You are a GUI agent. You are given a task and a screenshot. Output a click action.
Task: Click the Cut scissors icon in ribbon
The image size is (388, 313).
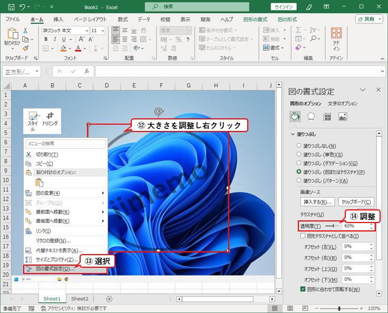pos(25,31)
